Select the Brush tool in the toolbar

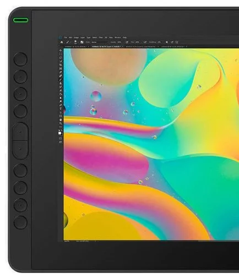pos(61,79)
